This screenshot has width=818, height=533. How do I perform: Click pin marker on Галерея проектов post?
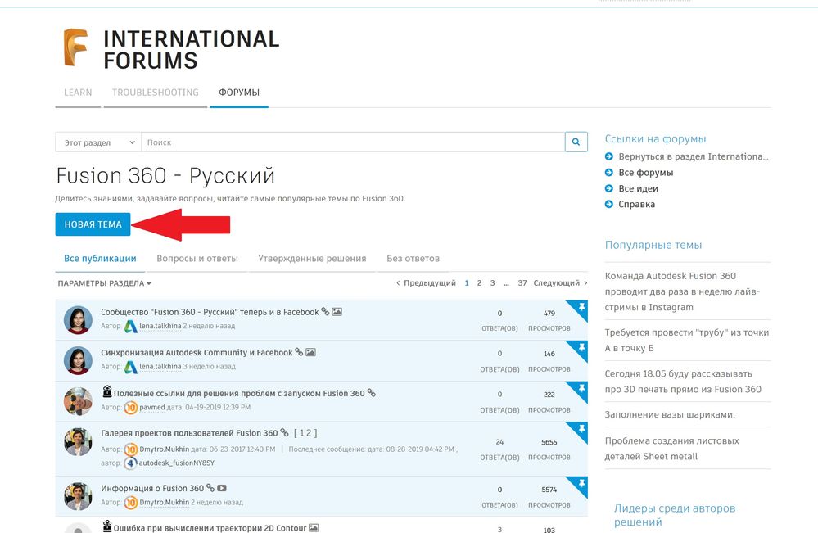pos(580,431)
